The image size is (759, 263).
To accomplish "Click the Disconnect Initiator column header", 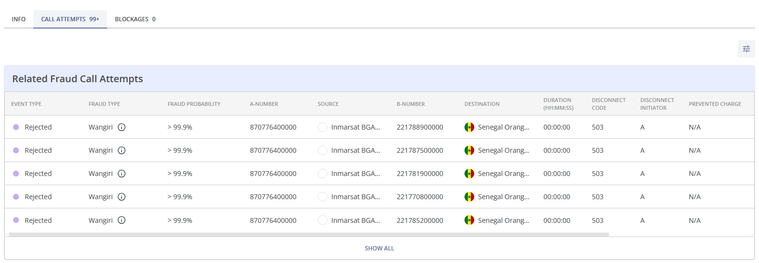I will pos(657,104).
